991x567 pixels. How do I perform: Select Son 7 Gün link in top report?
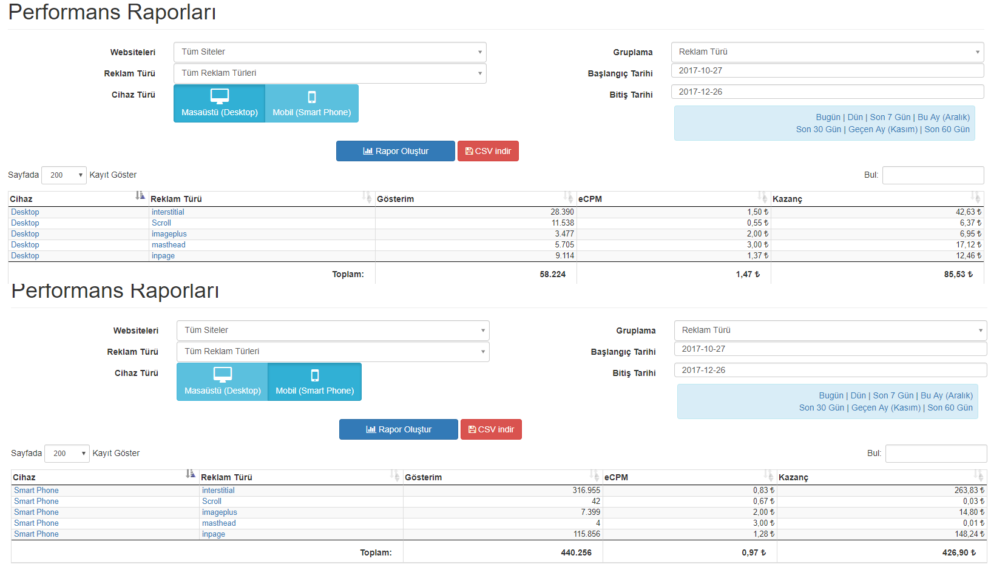pyautogui.click(x=890, y=117)
